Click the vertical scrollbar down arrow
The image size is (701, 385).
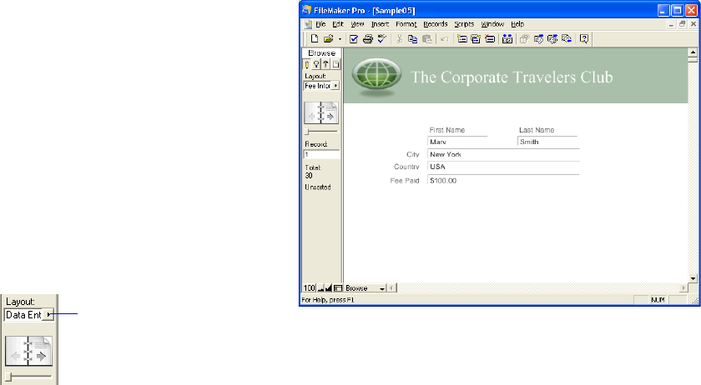pos(693,278)
